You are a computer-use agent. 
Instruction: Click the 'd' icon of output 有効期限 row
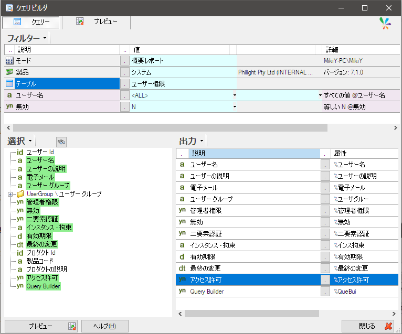(182, 256)
